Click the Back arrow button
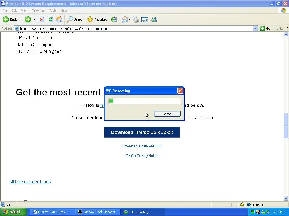The height and width of the screenshot is (216, 289). 6,19
